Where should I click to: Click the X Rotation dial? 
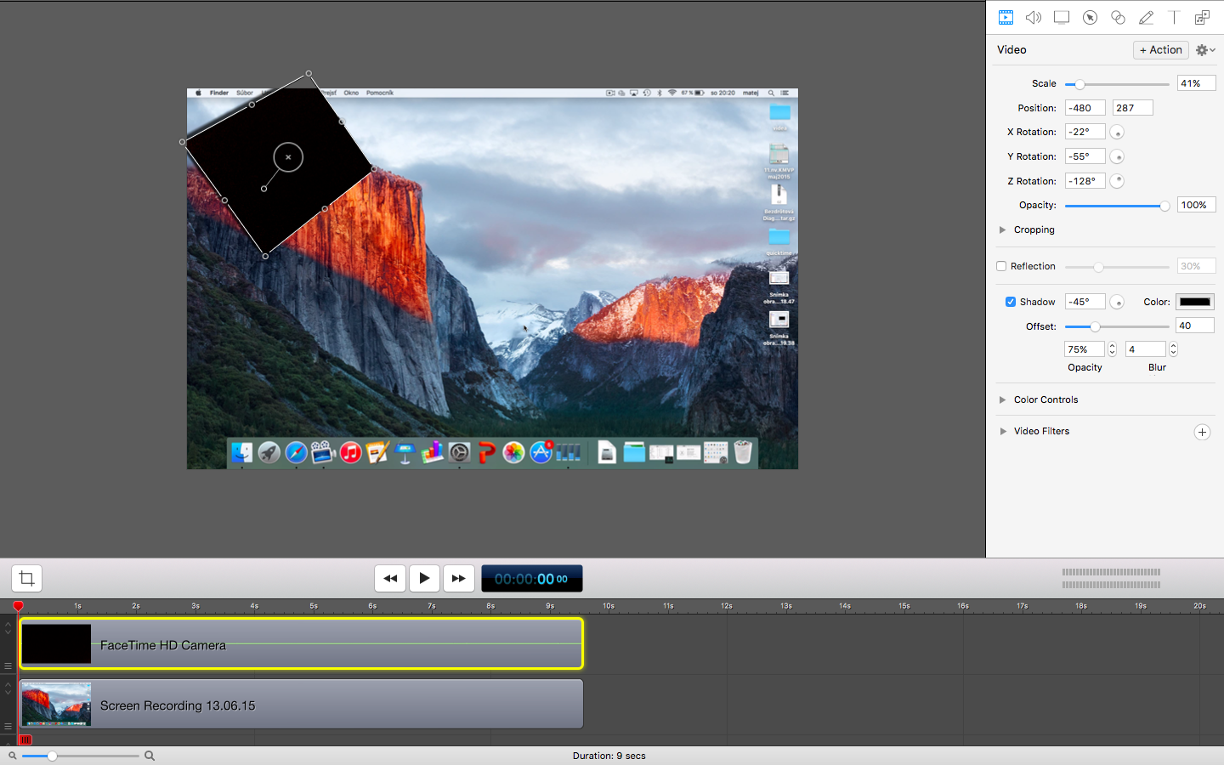point(1117,132)
